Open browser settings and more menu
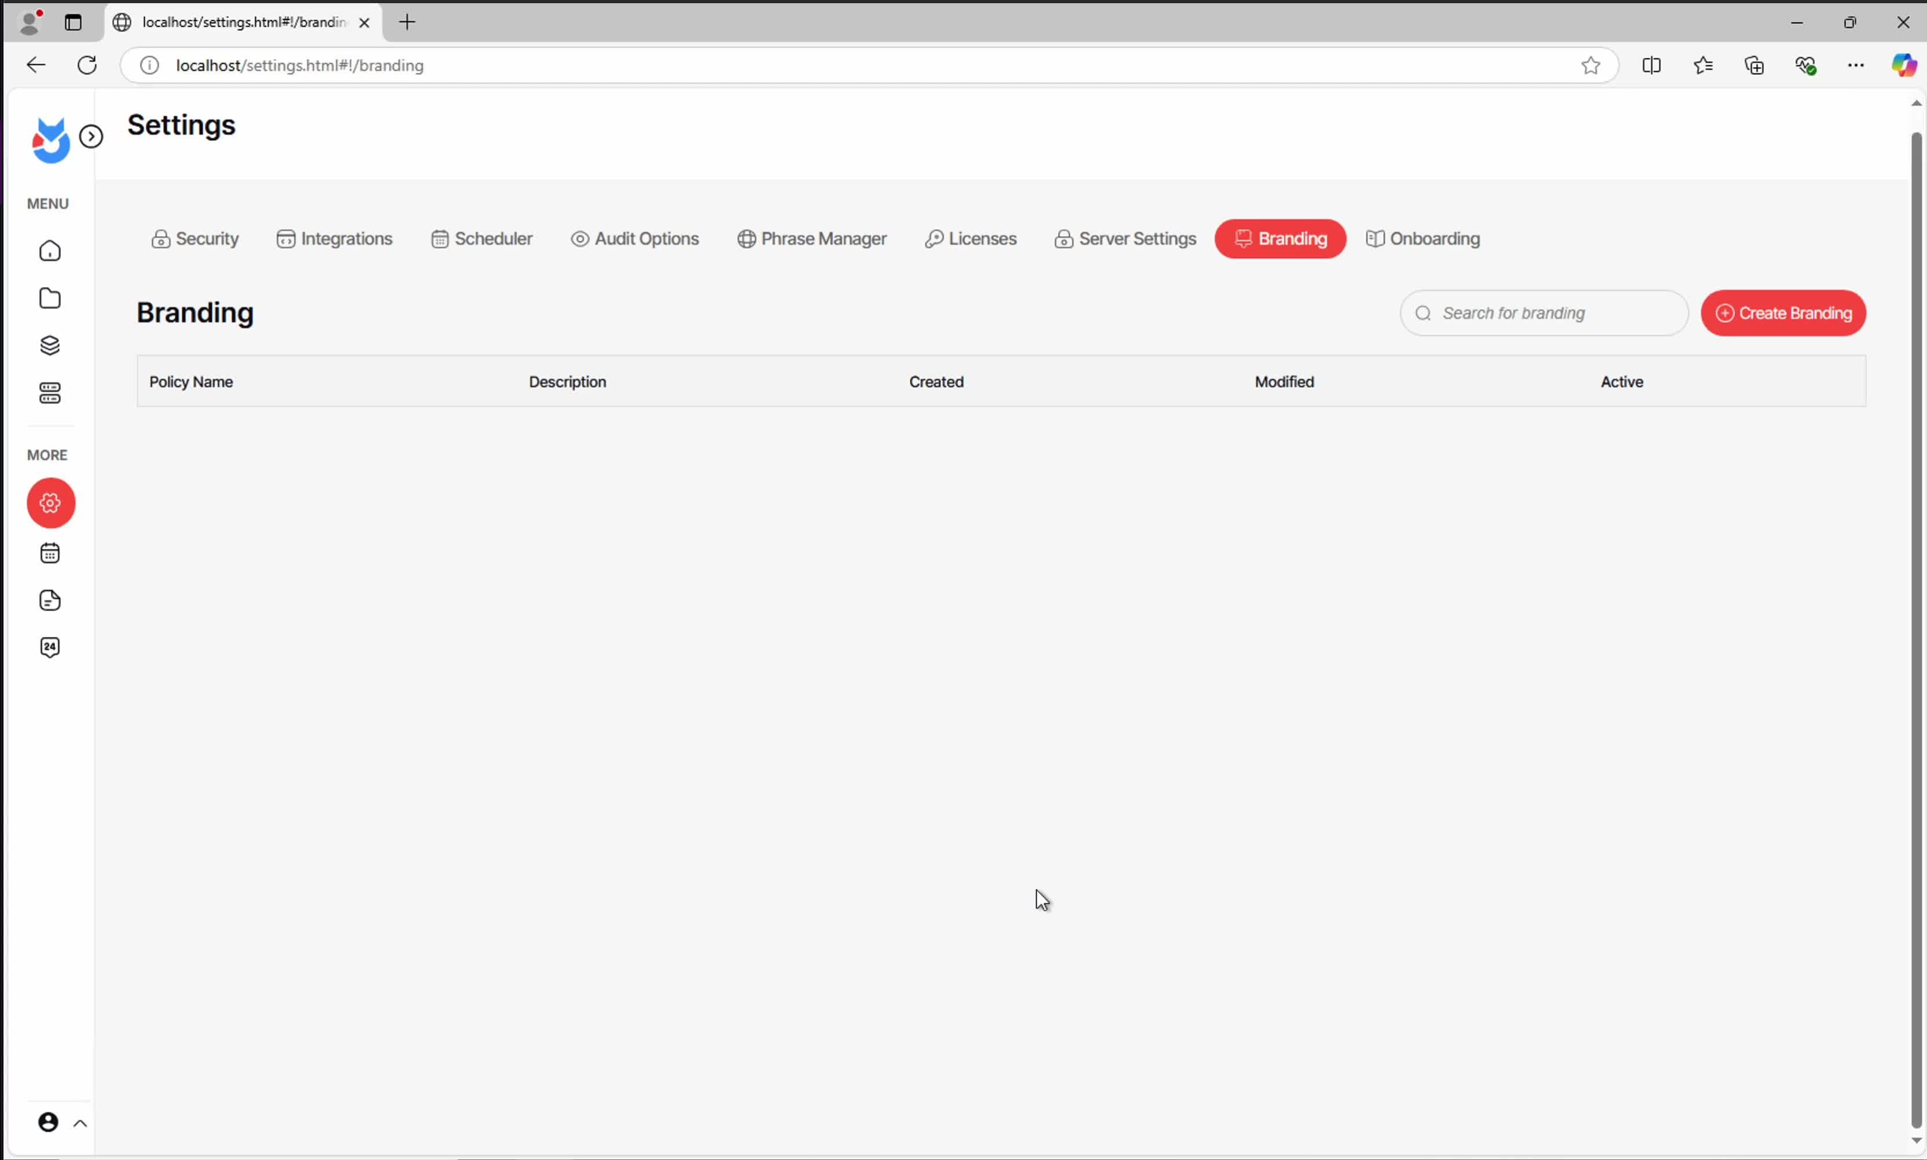Viewport: 1927px width, 1160px height. (x=1855, y=65)
